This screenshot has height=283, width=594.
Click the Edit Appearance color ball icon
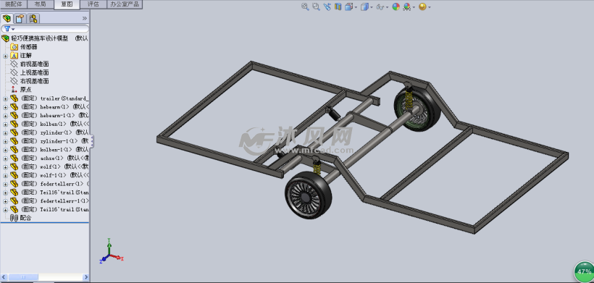[396, 7]
